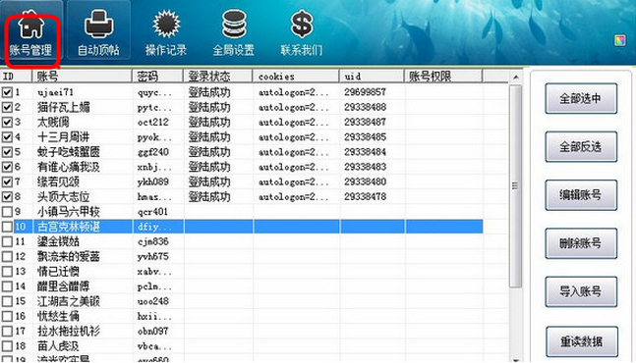Toggle the checkbox for 十三月周讲
This screenshot has height=363, width=636.
coord(7,136)
